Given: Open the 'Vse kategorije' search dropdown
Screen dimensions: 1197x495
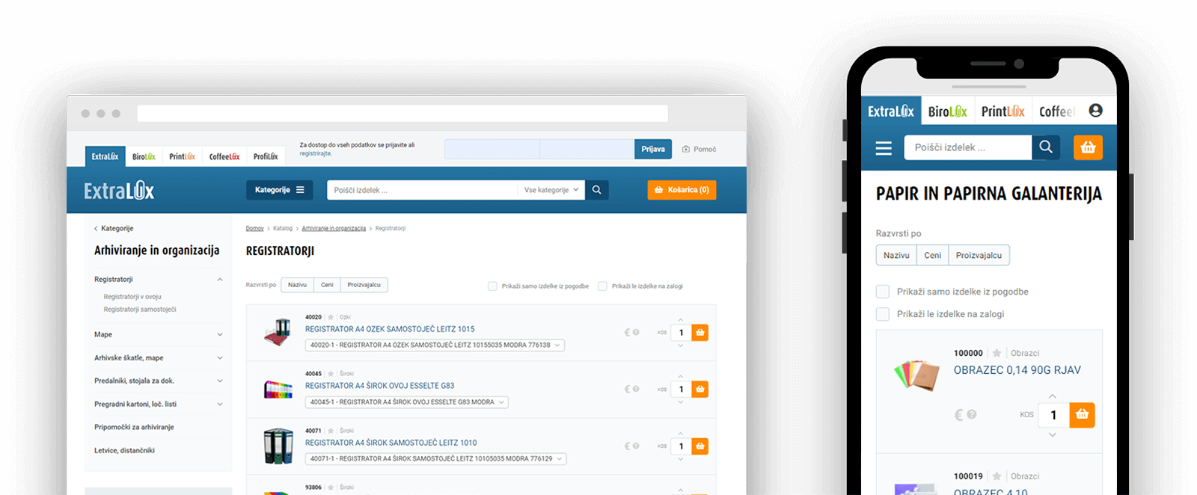Looking at the screenshot, I should [x=551, y=190].
